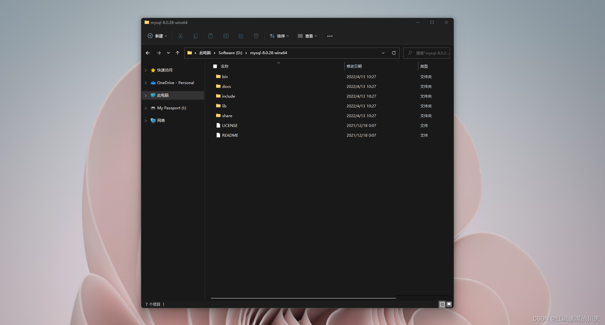Click mysql-8.0.28-winx64 breadcrumb
Image resolution: width=605 pixels, height=325 pixels.
(x=268, y=53)
